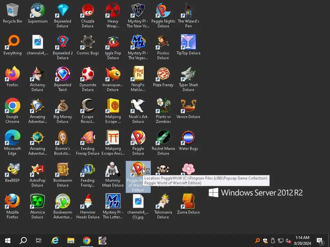This screenshot has width=330, height=247.
Task: Select the Pixelus Deluxe icon
Action: point(163,42)
